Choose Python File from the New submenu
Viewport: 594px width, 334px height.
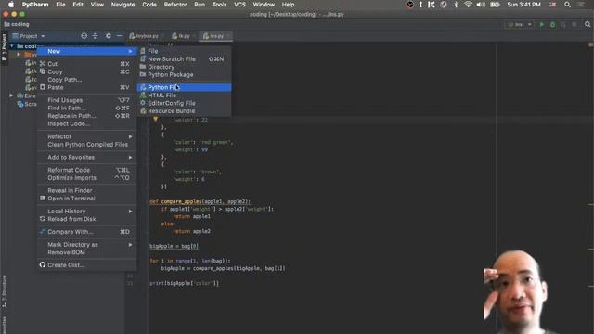click(184, 87)
